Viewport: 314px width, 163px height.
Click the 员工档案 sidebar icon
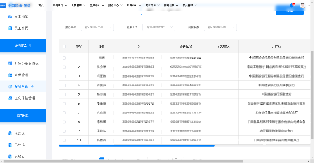[10, 17]
